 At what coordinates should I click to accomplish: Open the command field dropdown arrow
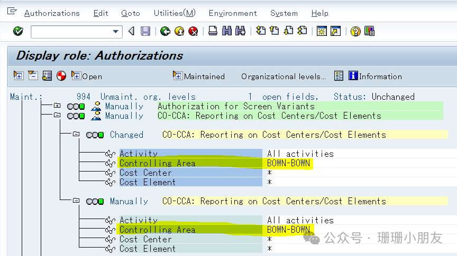116,32
